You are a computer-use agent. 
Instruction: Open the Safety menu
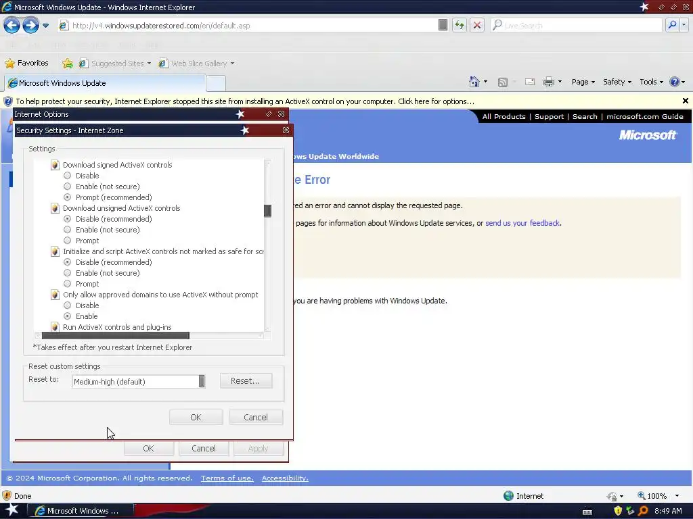click(x=617, y=82)
